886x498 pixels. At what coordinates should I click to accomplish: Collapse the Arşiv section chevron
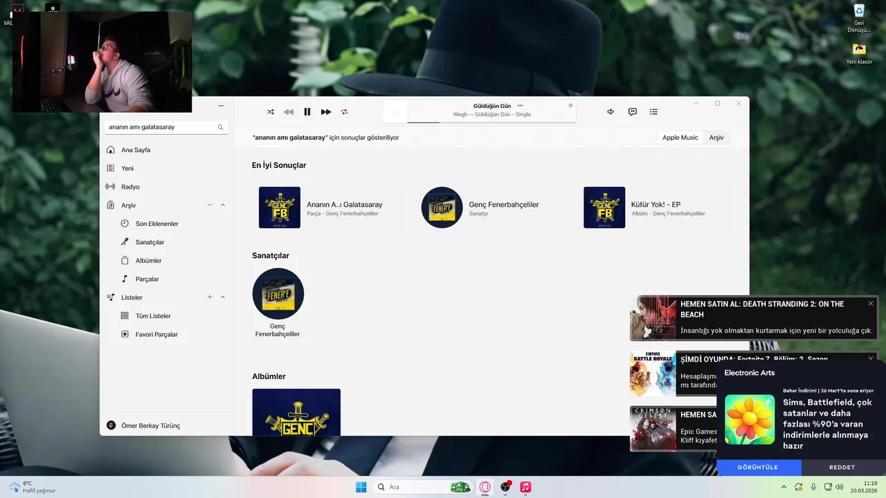[223, 205]
